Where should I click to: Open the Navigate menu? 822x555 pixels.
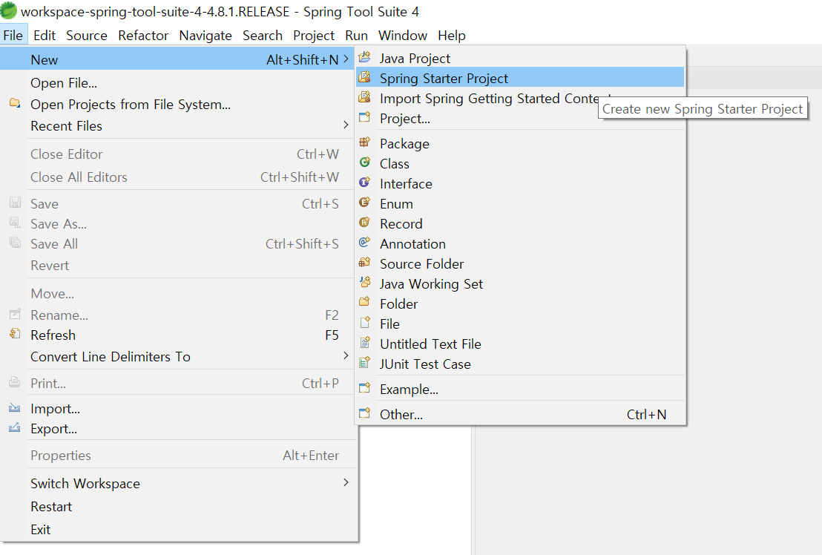[205, 35]
